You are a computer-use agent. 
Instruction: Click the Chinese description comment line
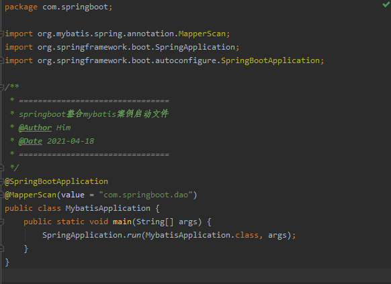point(94,114)
